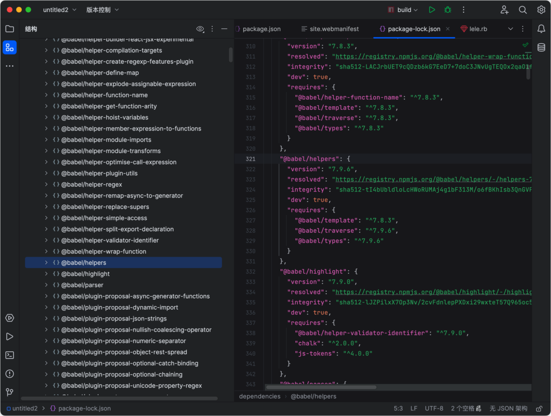The width and height of the screenshot is (551, 416).
Task: Click the green inspections checkmark
Action: [525, 45]
